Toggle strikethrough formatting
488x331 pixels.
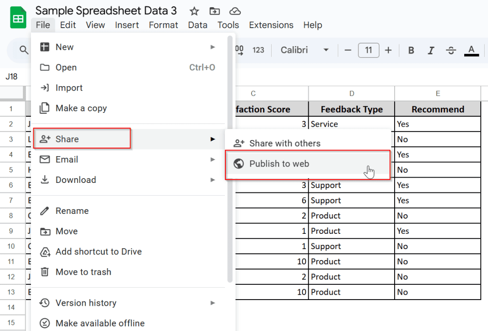(x=451, y=50)
